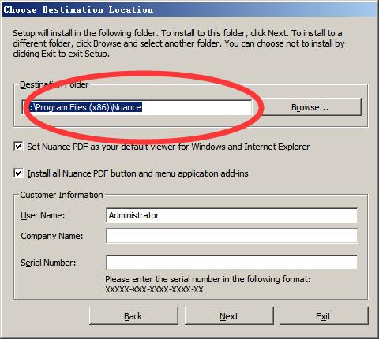Toggle Install all Nuance PDF add-ins checkbox
Viewport: 379px width, 339px height.
[x=18, y=173]
